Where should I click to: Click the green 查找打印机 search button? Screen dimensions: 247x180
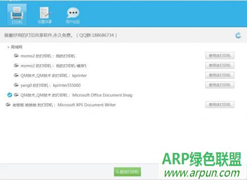(127, 172)
